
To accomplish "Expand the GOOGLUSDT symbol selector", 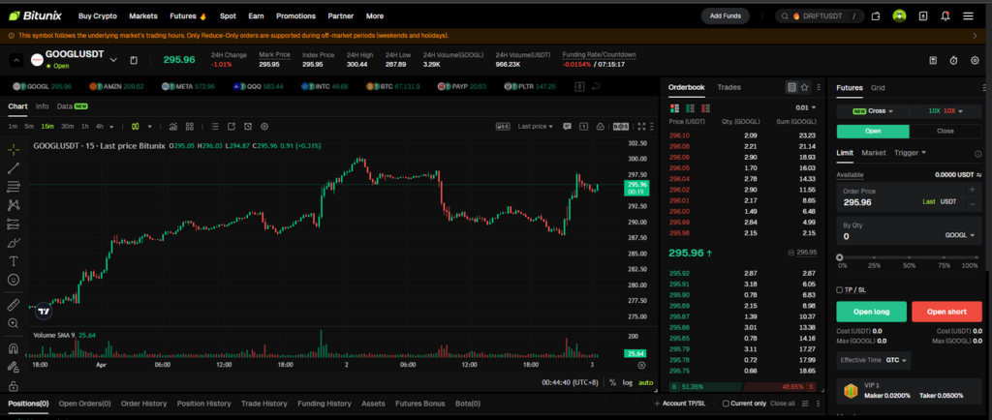I will pyautogui.click(x=113, y=60).
